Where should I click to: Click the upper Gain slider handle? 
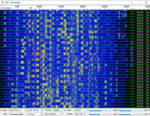(x=103, y=111)
